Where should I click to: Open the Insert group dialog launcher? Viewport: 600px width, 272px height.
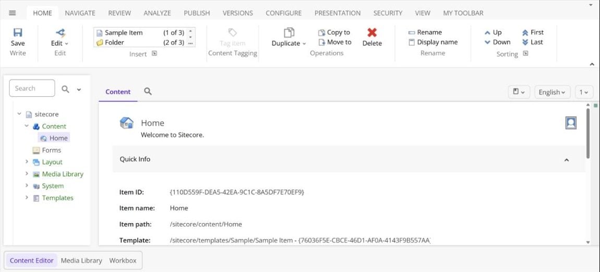[154, 54]
